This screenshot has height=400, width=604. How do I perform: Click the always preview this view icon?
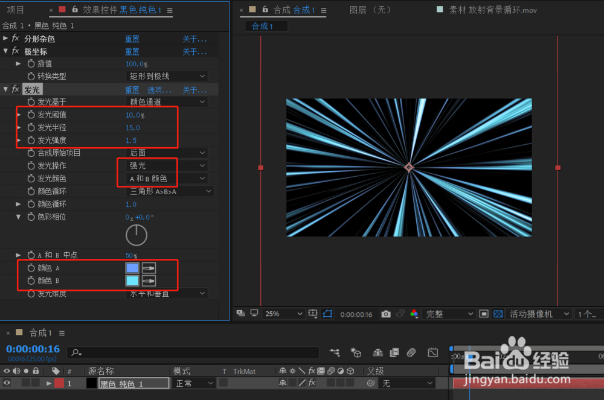pyautogui.click(x=241, y=314)
